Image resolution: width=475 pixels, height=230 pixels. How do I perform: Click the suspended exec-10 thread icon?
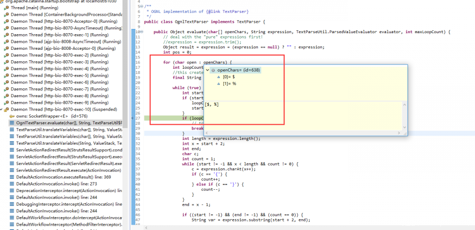(7, 110)
